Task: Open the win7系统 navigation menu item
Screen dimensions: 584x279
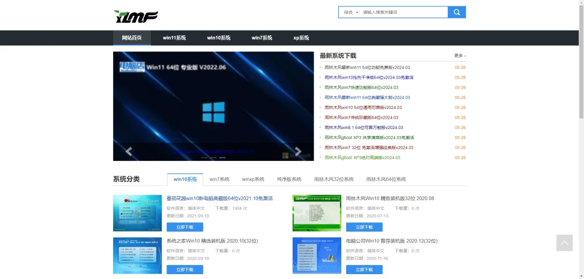Action: pyautogui.click(x=262, y=38)
